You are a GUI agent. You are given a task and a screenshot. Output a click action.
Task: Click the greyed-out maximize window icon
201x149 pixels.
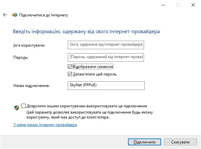coord(178,5)
